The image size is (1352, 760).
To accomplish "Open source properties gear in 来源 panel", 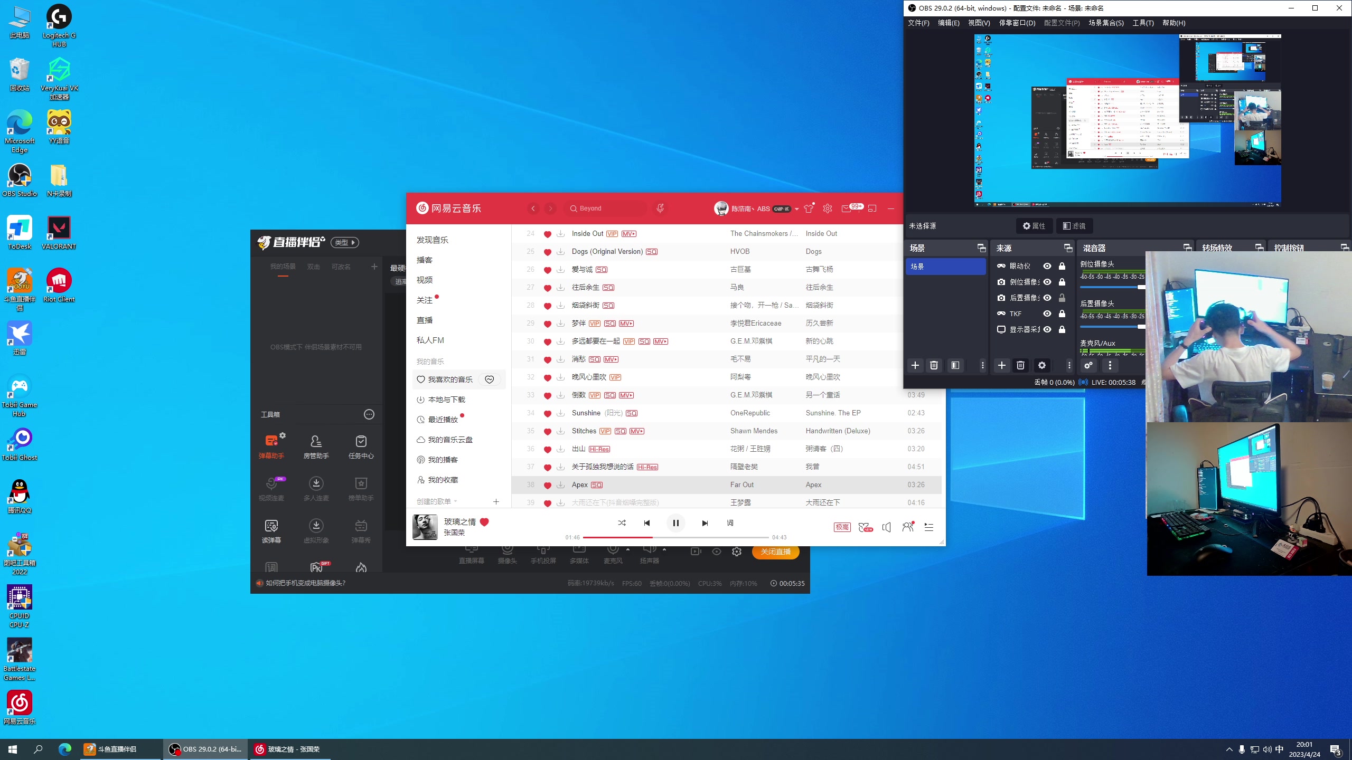I will click(x=1041, y=365).
